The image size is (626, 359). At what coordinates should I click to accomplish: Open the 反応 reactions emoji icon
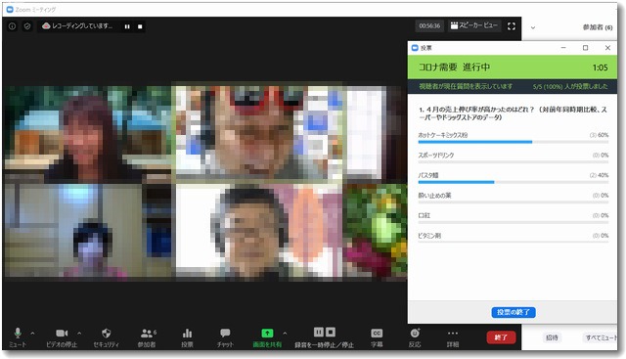tap(415, 333)
